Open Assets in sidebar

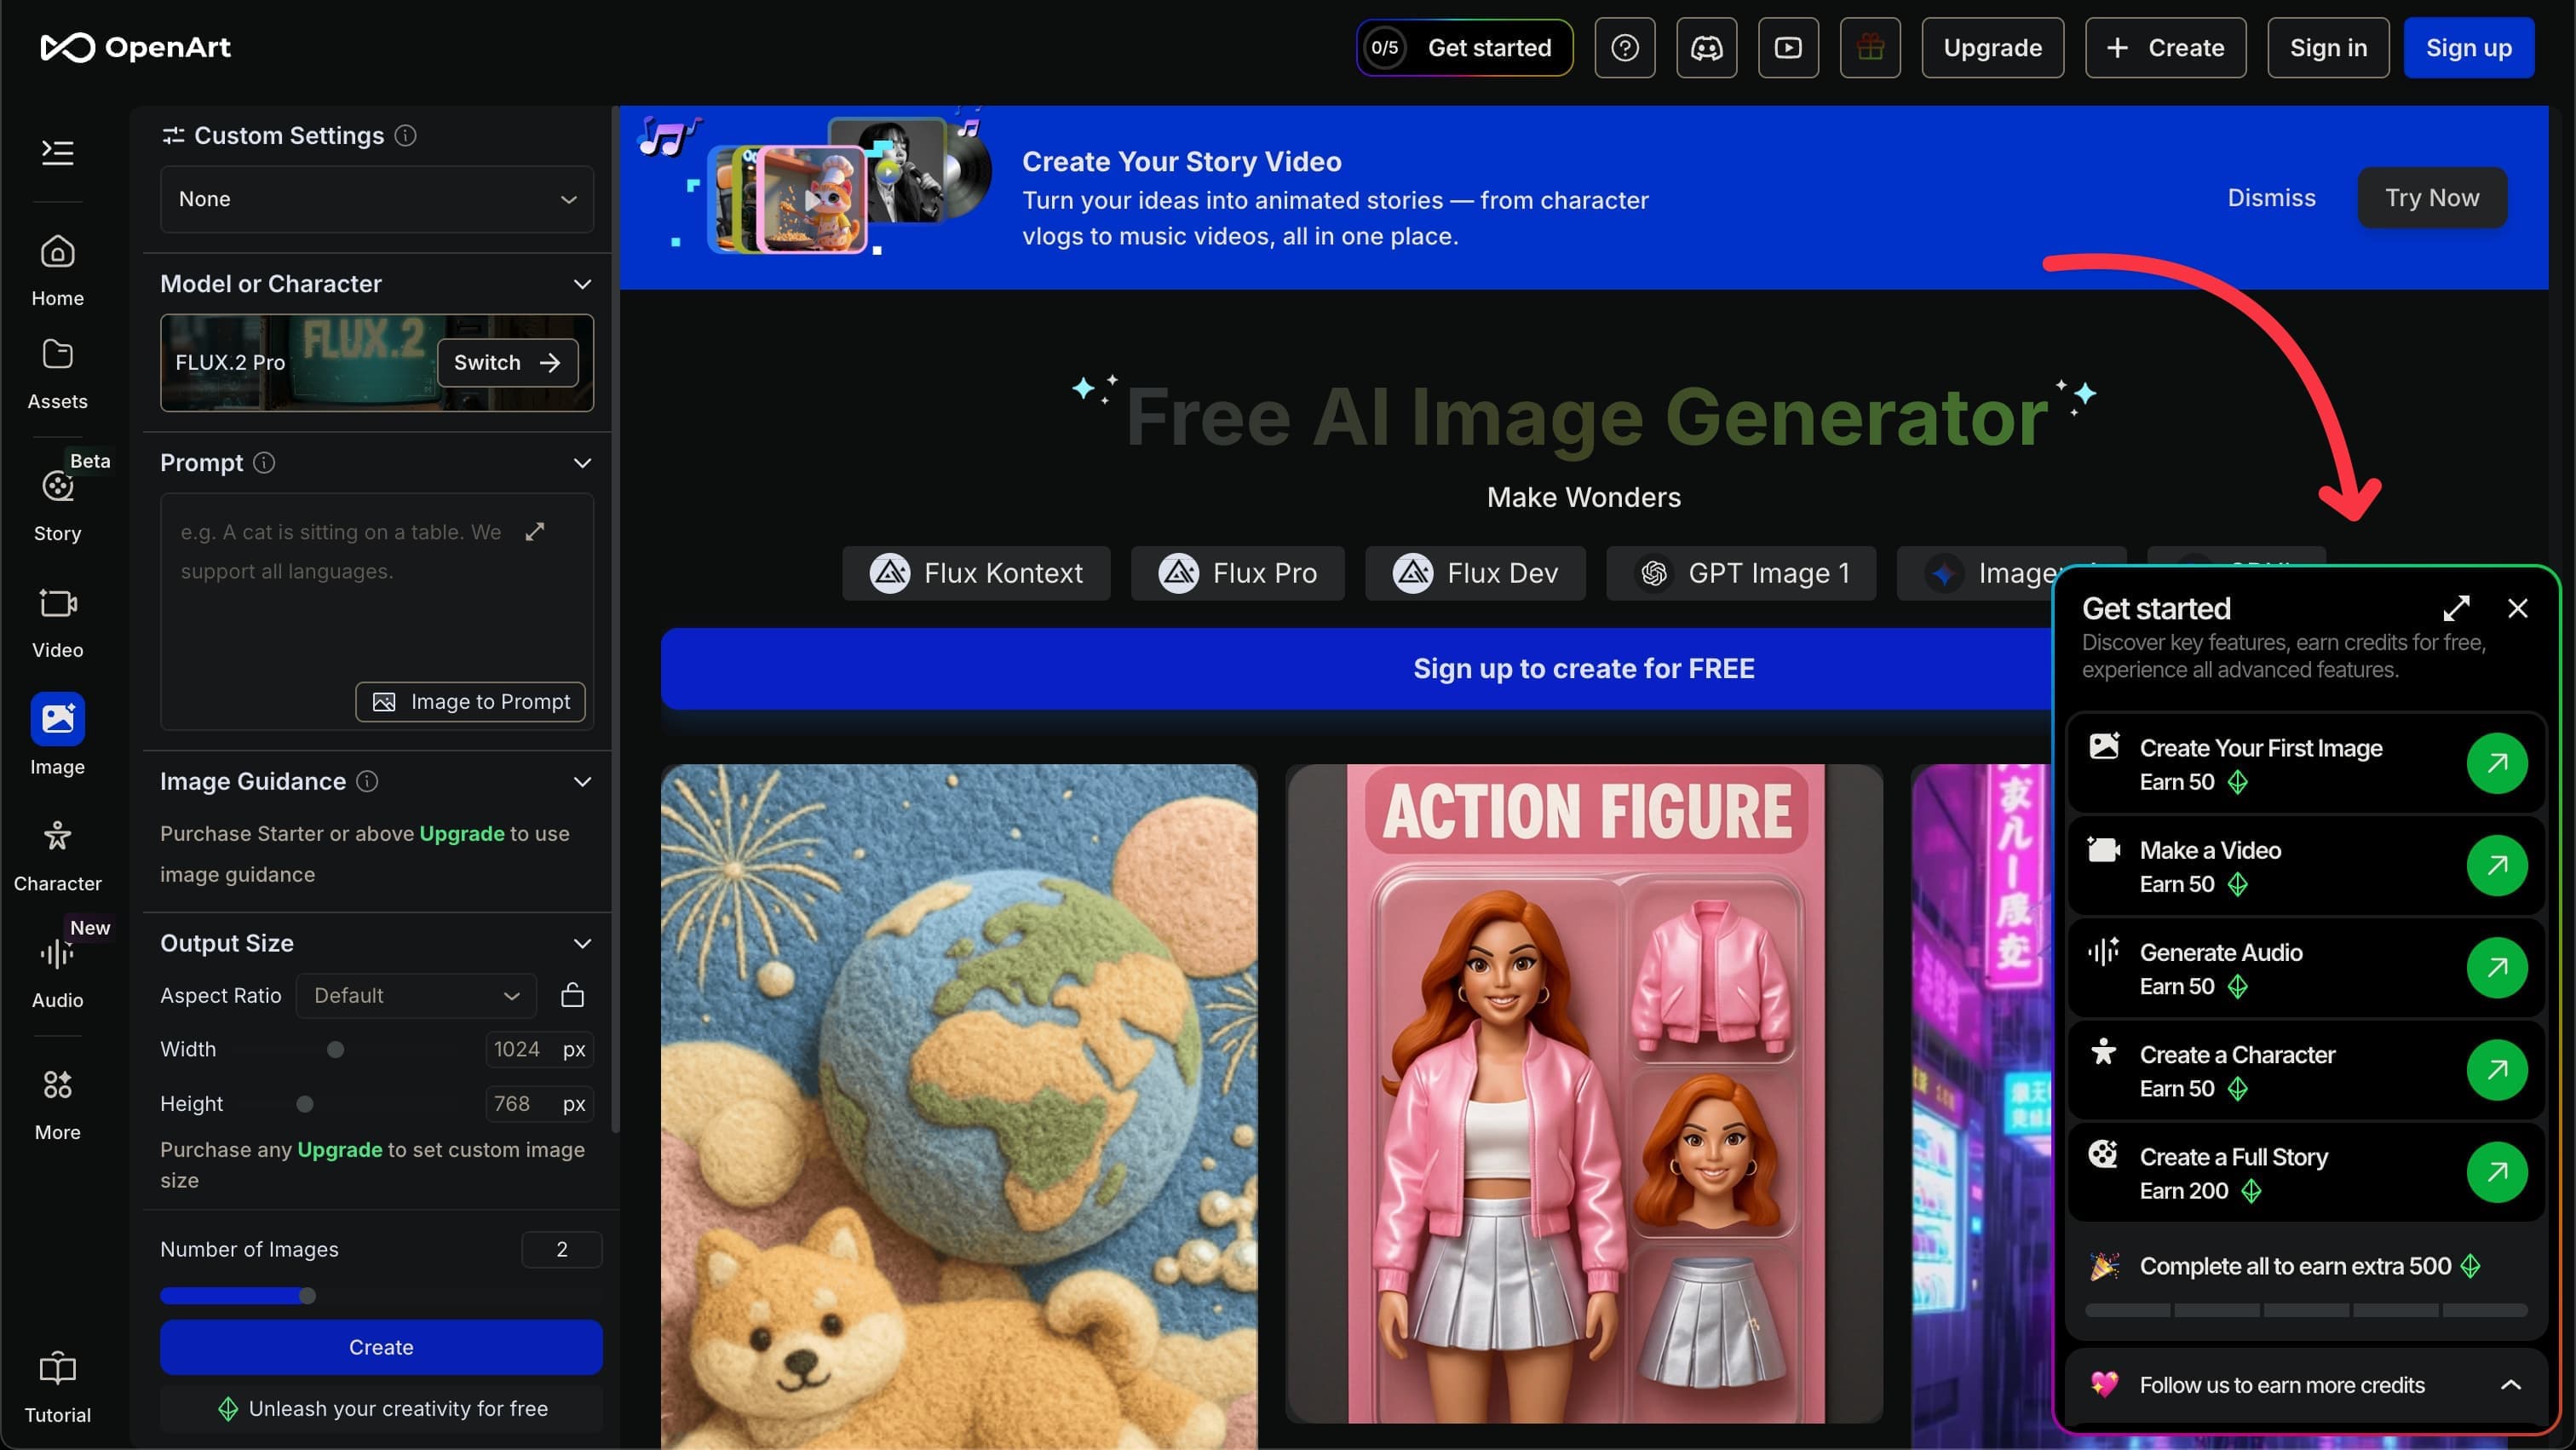(x=57, y=374)
